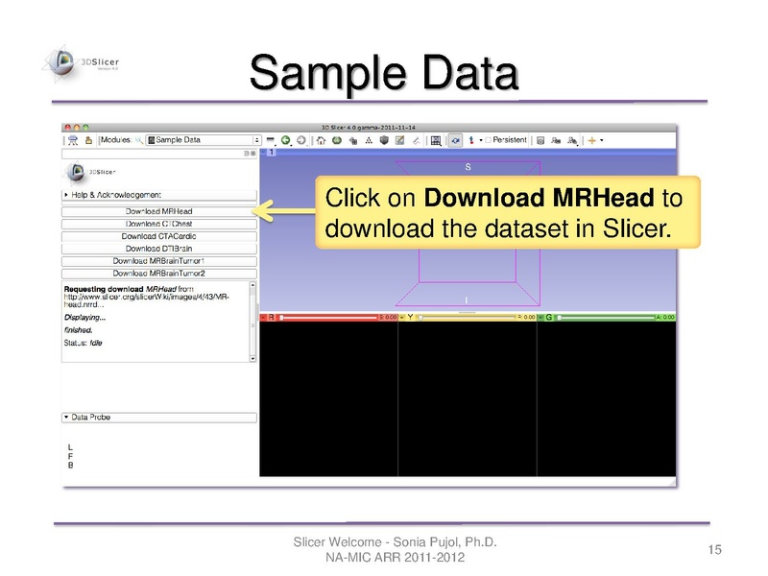Image resolution: width=768 pixels, height=576 pixels.
Task: Click the "Displaying..." log text
Action: pyautogui.click(x=84, y=318)
